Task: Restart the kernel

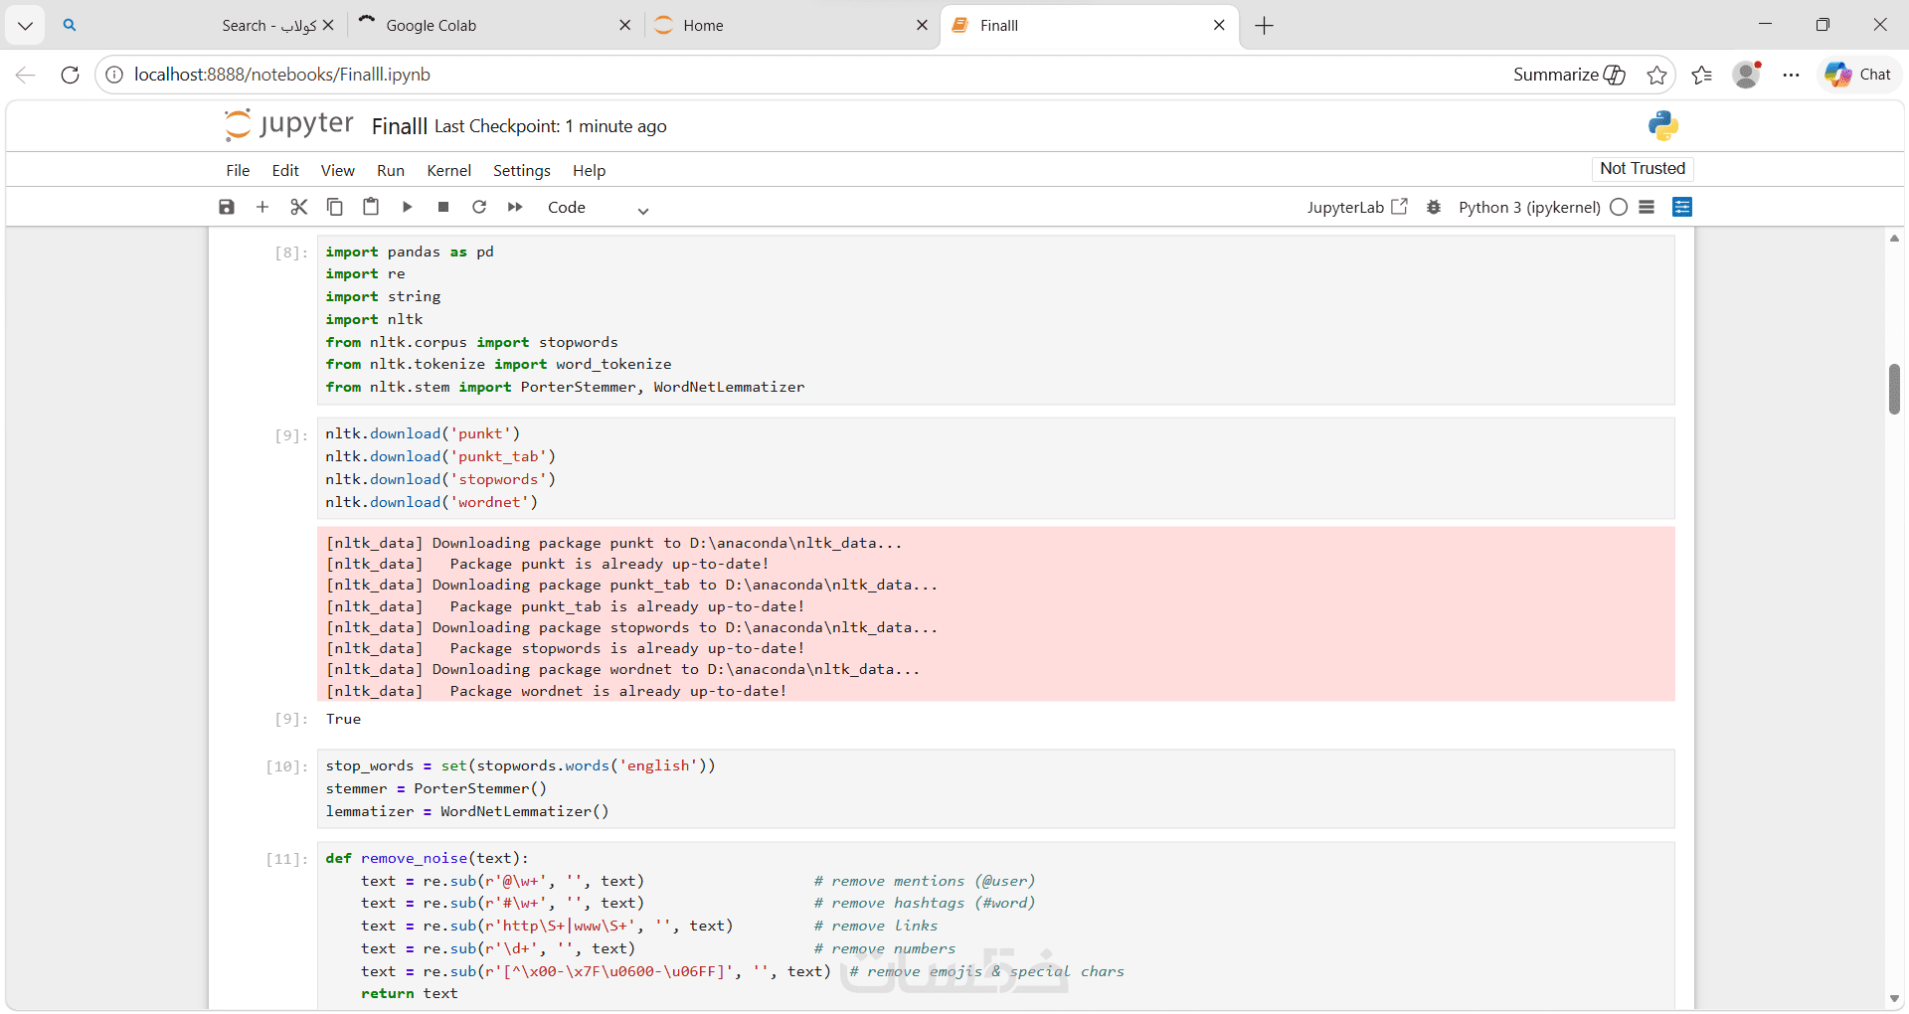Action: pyautogui.click(x=479, y=207)
